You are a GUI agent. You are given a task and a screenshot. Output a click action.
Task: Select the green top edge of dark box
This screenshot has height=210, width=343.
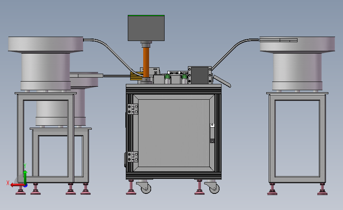tap(146, 15)
